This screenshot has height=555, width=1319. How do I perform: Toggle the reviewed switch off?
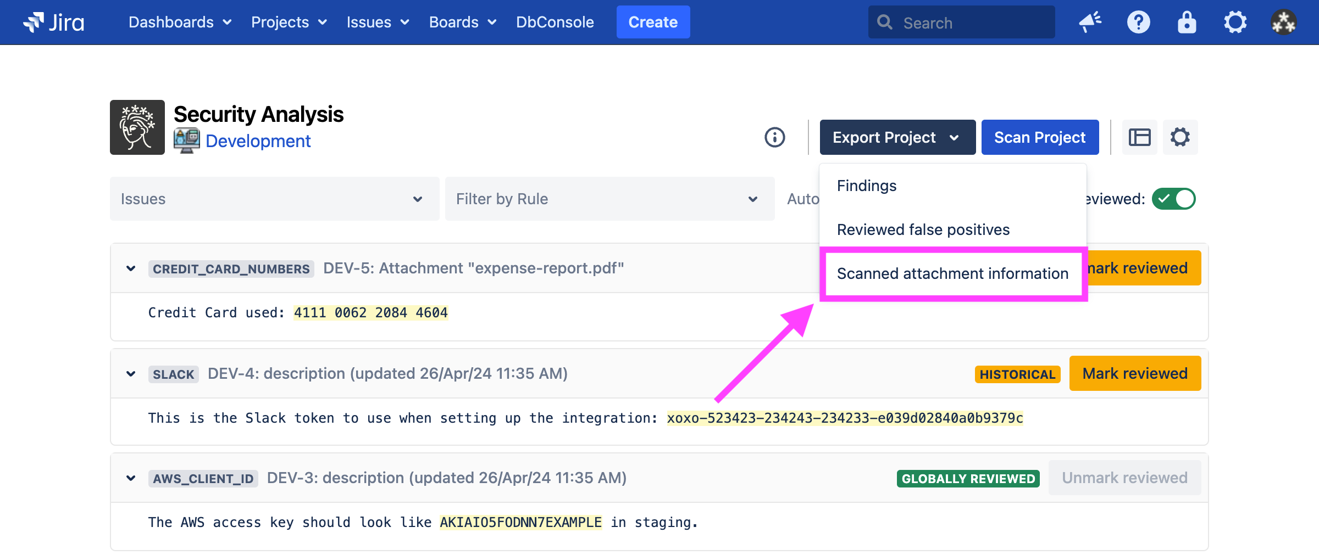coord(1173,199)
